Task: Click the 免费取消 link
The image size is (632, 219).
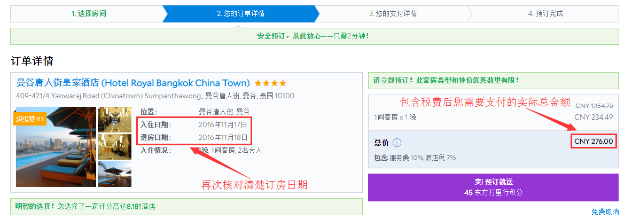Action: 605,212
